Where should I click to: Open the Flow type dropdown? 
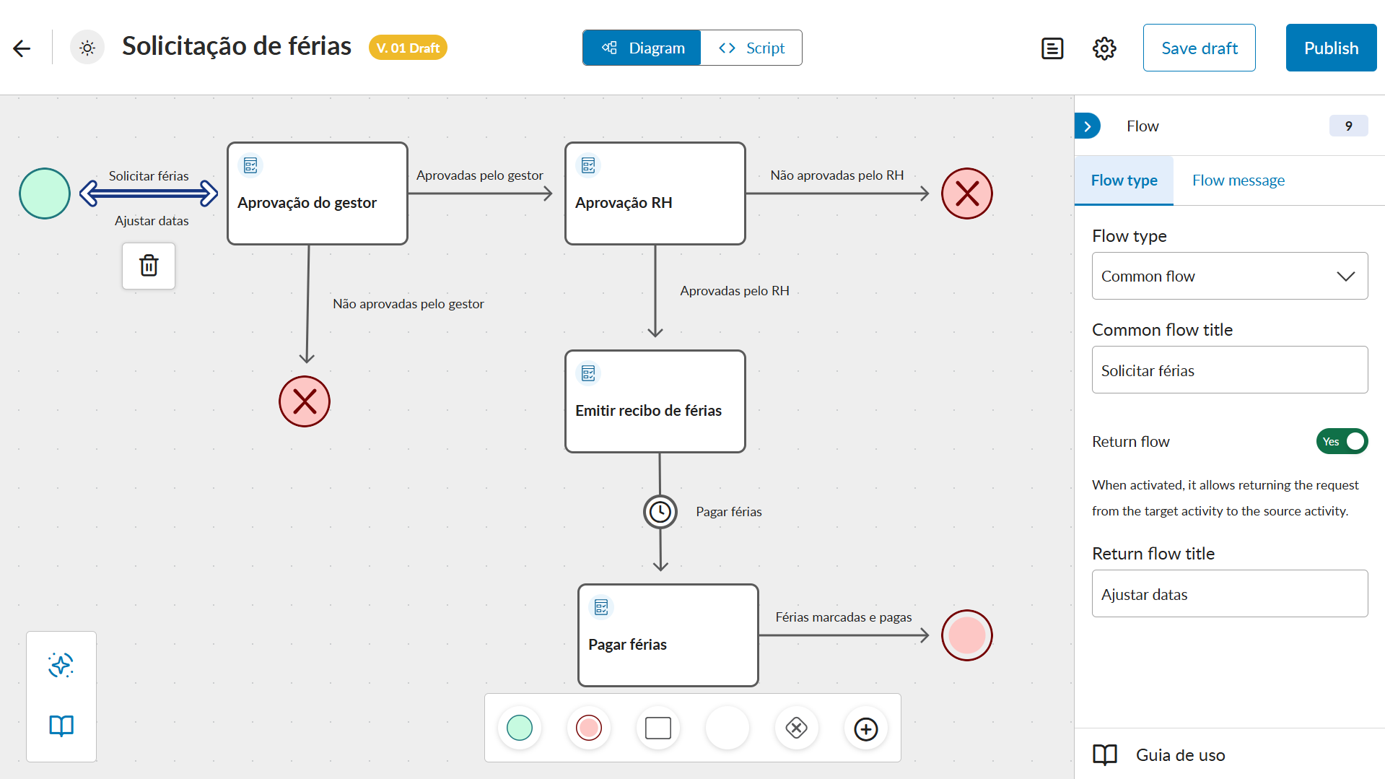pos(1229,276)
